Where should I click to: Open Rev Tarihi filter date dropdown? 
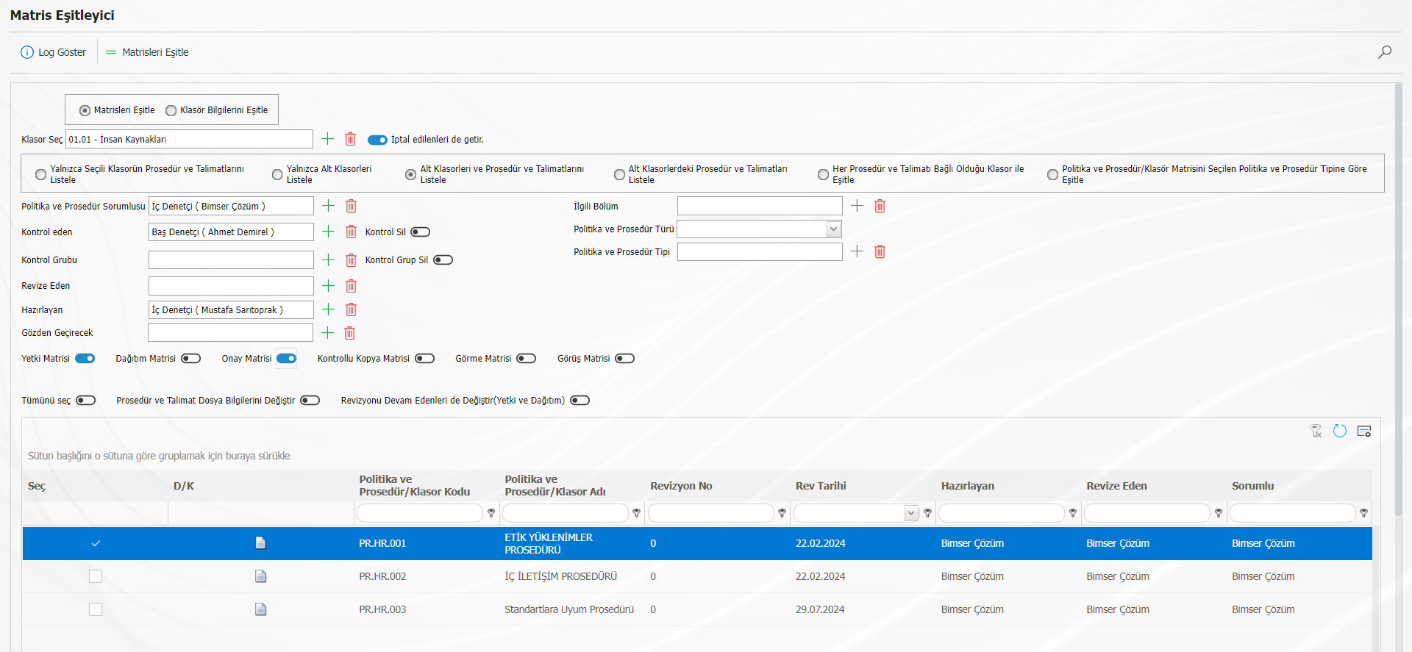(912, 513)
